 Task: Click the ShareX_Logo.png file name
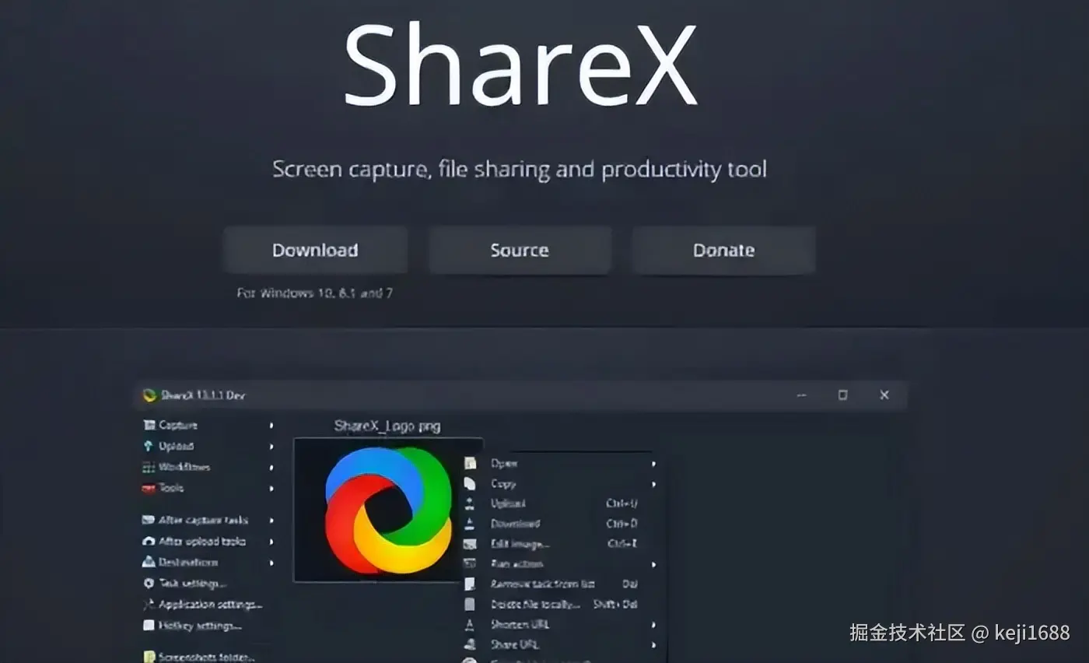pos(387,426)
